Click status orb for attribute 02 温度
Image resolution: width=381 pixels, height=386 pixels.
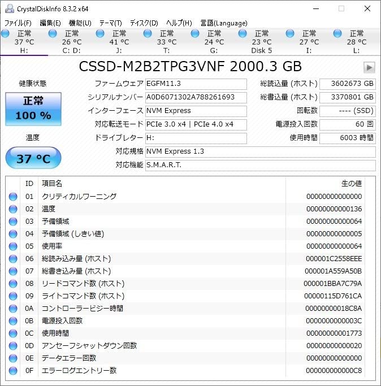coord(13,209)
